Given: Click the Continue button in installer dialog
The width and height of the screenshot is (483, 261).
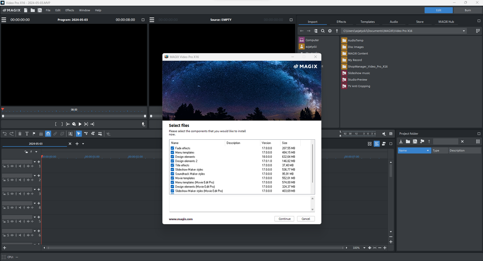Looking at the screenshot, I should click(x=285, y=219).
